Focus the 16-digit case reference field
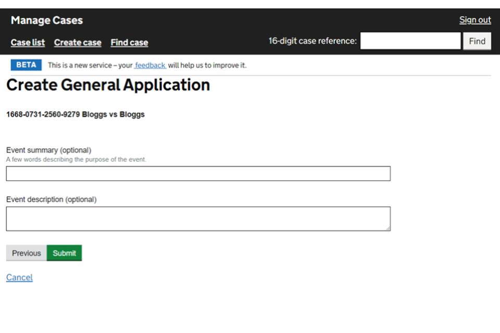 click(410, 41)
